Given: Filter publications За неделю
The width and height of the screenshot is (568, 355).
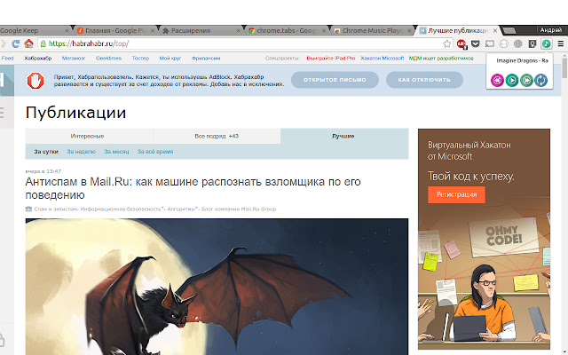Looking at the screenshot, I should click(x=81, y=152).
